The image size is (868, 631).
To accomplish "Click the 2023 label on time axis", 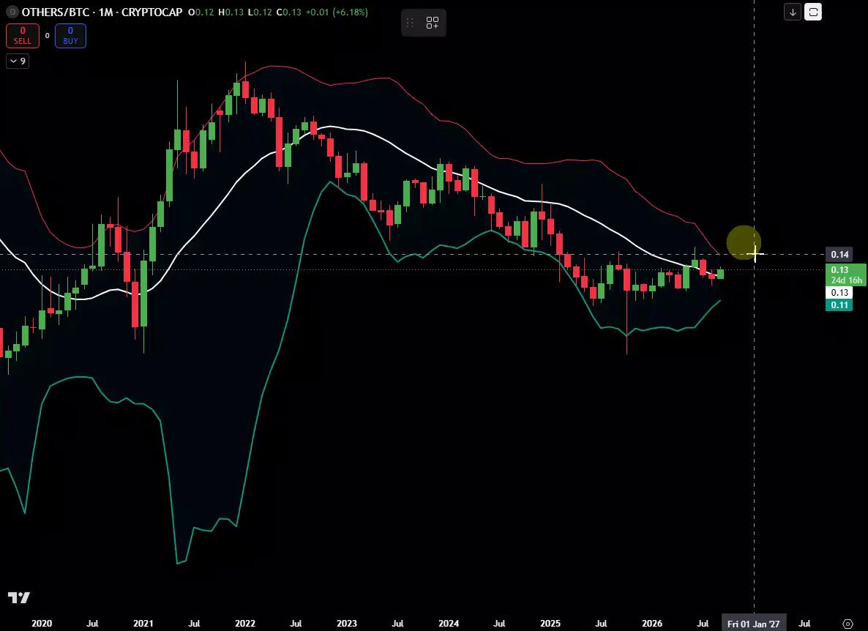I will [x=347, y=624].
